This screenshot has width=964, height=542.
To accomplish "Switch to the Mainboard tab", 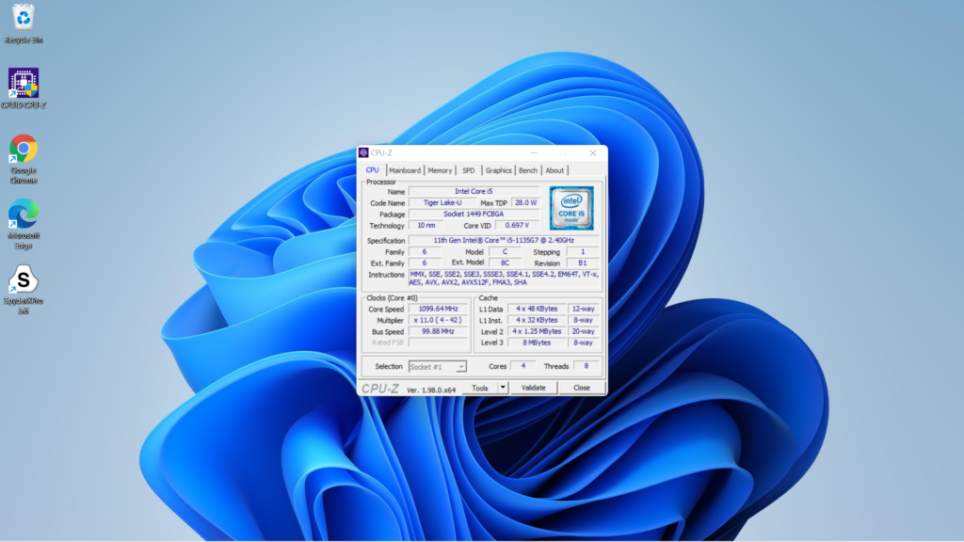I will (x=405, y=171).
